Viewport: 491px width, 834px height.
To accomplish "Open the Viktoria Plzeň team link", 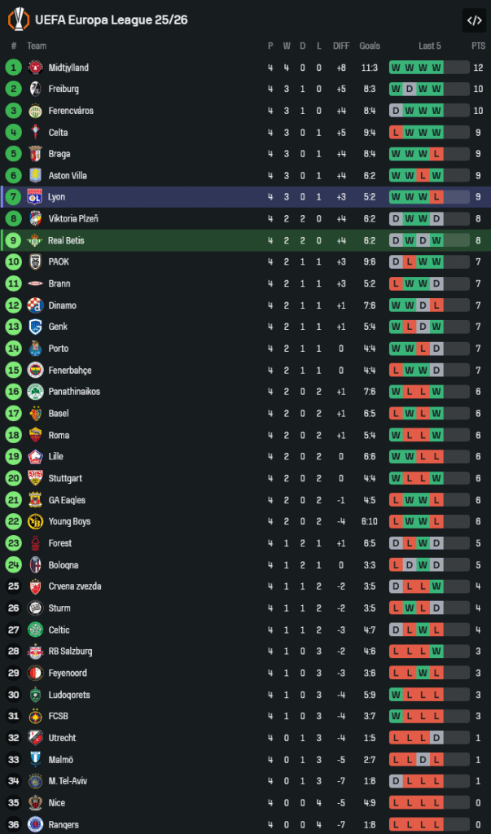I will (73, 219).
